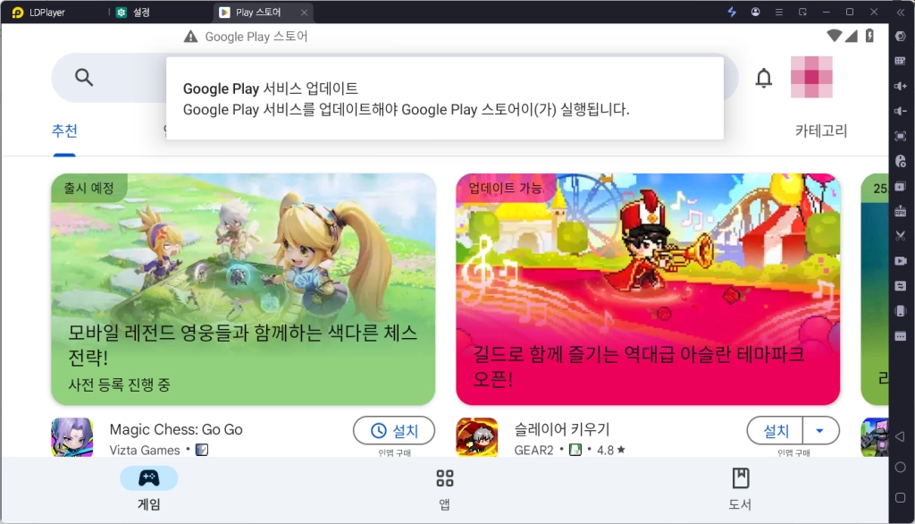Open the LDPlayer account icon in title bar
Image resolution: width=915 pixels, height=524 pixels.
coord(756,12)
